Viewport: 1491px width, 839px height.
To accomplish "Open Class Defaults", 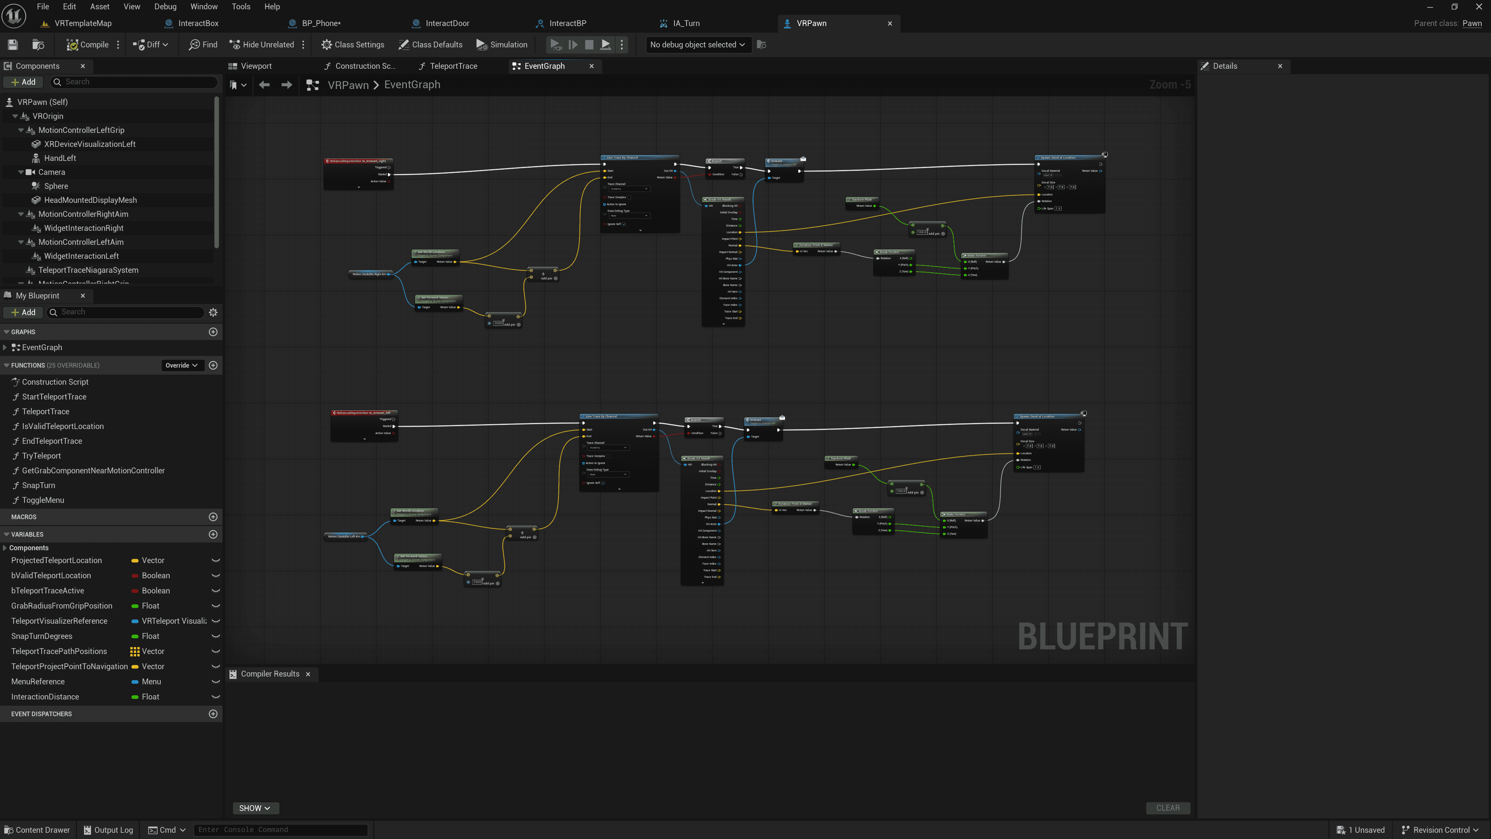I will pyautogui.click(x=430, y=45).
